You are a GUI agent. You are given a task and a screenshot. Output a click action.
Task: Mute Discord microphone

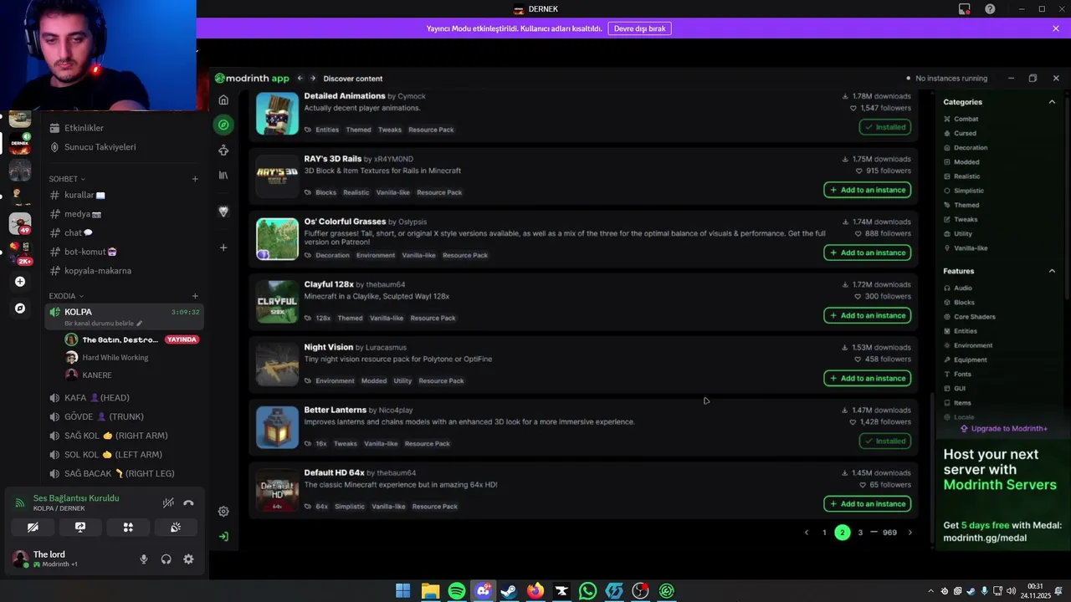tap(144, 559)
